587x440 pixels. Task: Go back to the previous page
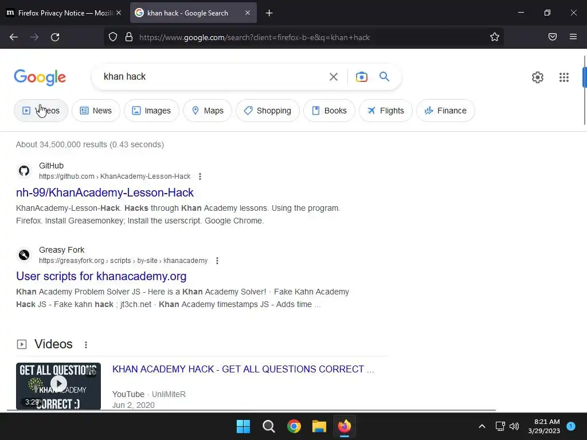click(14, 37)
